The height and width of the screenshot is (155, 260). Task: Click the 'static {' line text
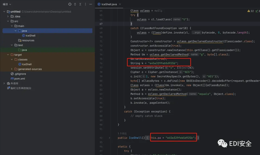pos(124,147)
